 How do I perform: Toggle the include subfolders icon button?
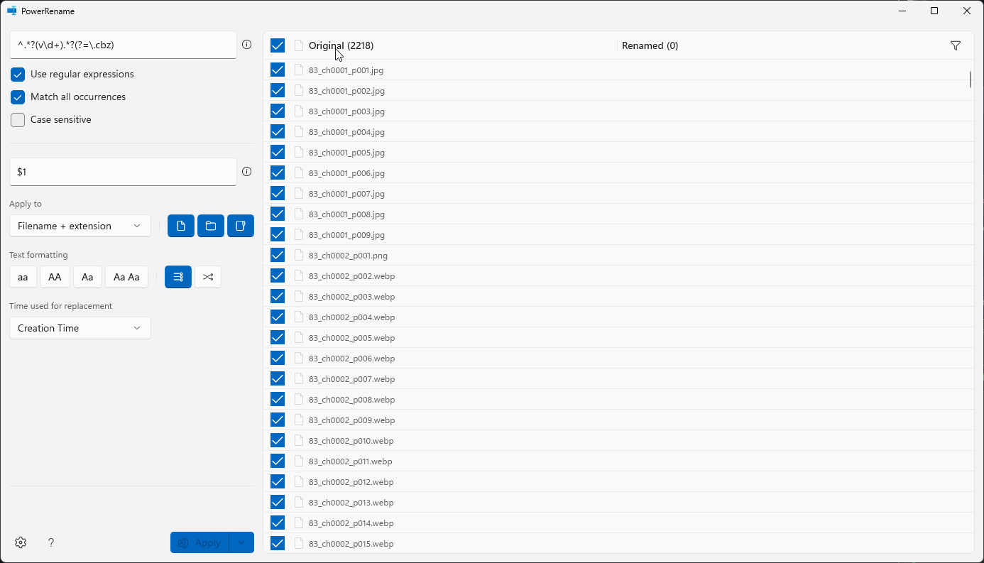(241, 226)
